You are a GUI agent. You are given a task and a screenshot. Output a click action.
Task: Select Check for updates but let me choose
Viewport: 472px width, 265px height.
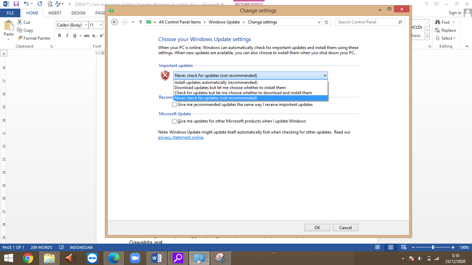[251, 93]
